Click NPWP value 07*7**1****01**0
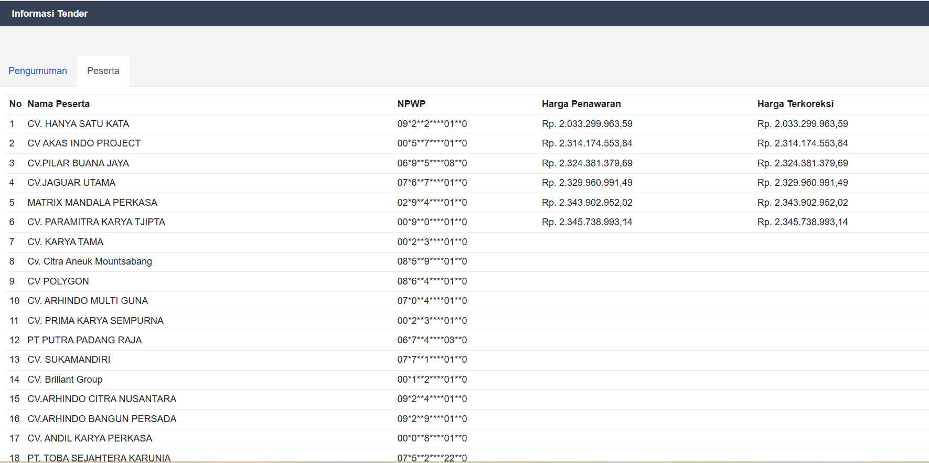929x463 pixels. [x=432, y=360]
